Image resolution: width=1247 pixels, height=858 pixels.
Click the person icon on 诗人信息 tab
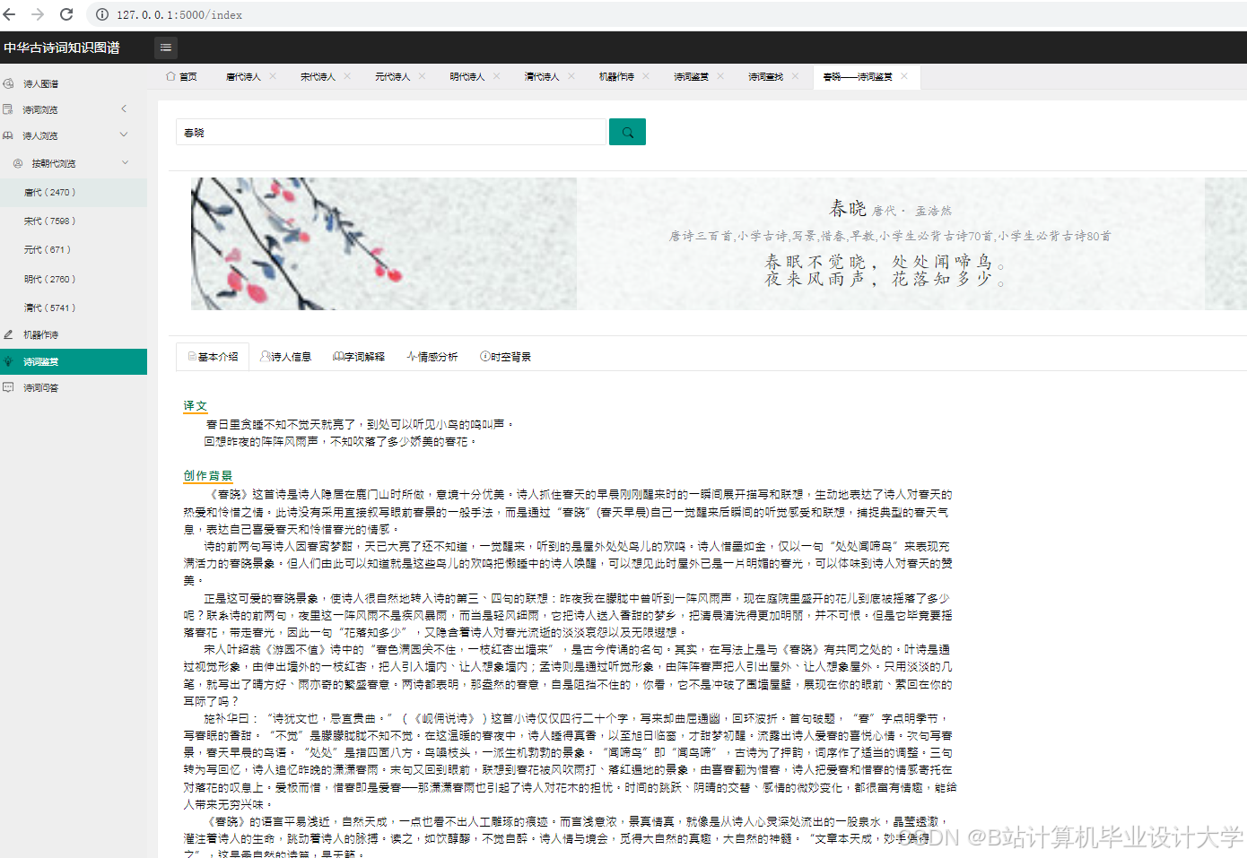click(x=264, y=356)
